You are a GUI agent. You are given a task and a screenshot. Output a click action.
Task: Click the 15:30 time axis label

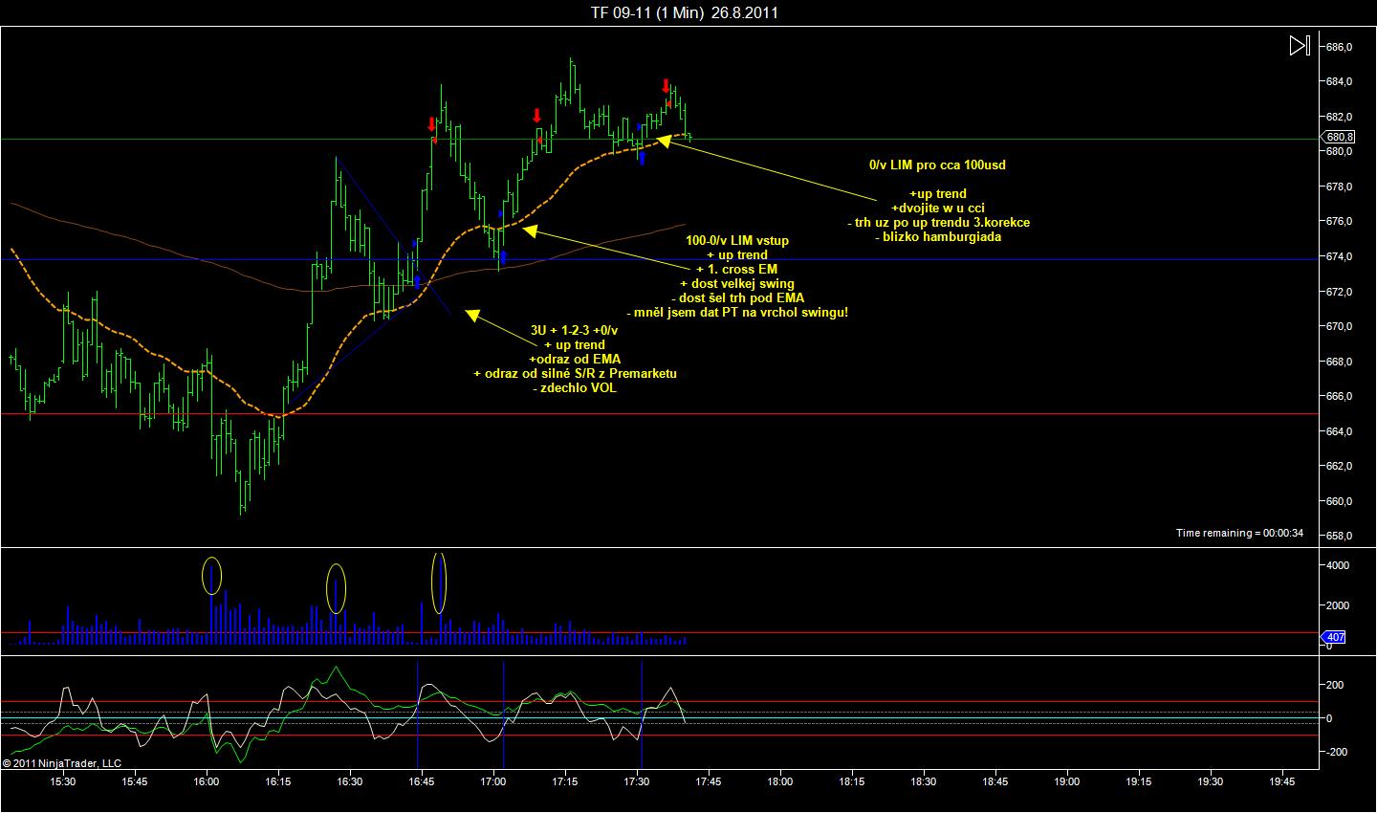click(x=63, y=781)
